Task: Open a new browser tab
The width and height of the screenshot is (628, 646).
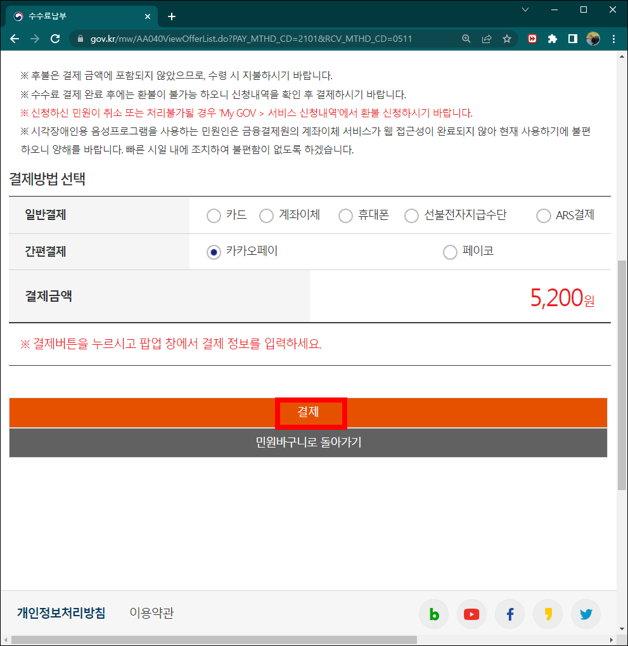Action: click(171, 16)
